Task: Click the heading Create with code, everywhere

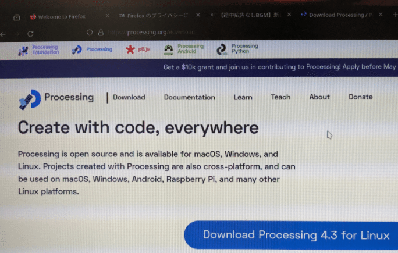Action: (x=138, y=127)
